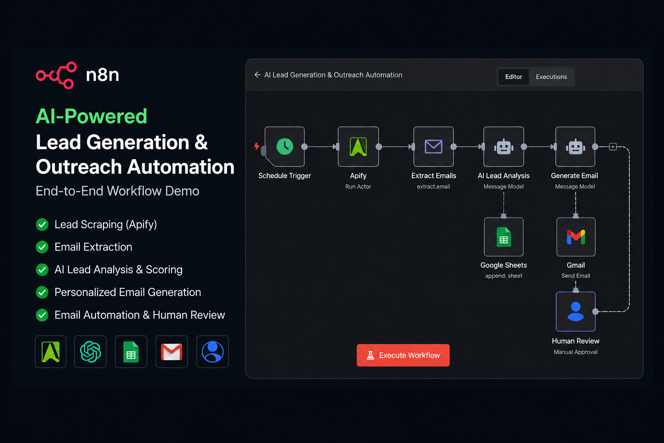Image resolution: width=664 pixels, height=443 pixels.
Task: Click the back arrow beside workflow title
Action: [257, 75]
